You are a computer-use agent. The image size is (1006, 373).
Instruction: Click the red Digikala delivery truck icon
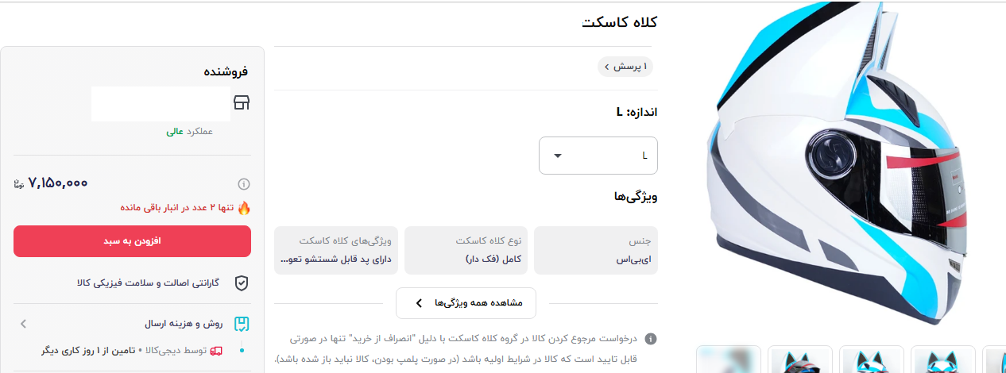[x=216, y=350]
